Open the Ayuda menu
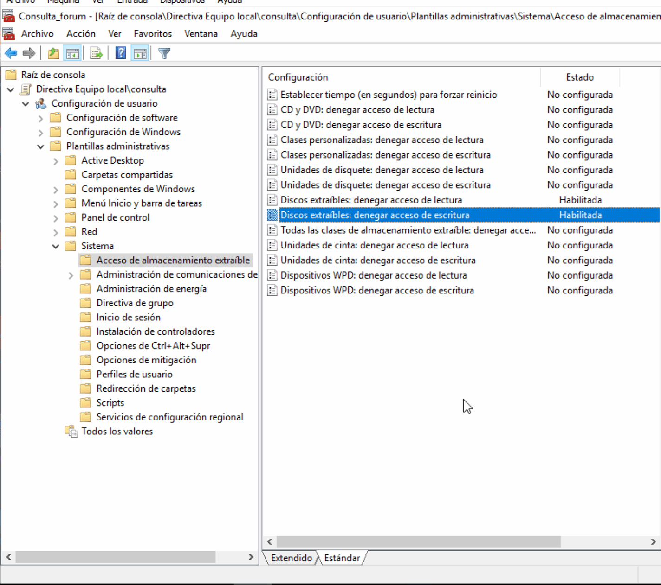This screenshot has height=585, width=661. [x=244, y=34]
